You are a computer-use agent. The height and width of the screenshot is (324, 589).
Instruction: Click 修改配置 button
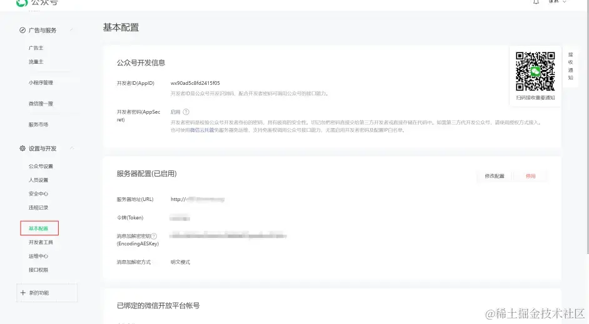tap(495, 176)
